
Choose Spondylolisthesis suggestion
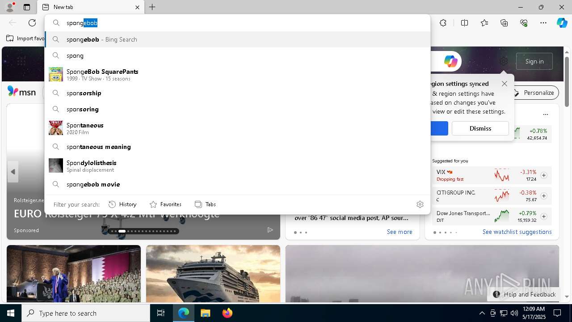(237, 166)
